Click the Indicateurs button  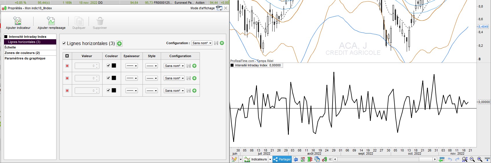(x=256, y=159)
